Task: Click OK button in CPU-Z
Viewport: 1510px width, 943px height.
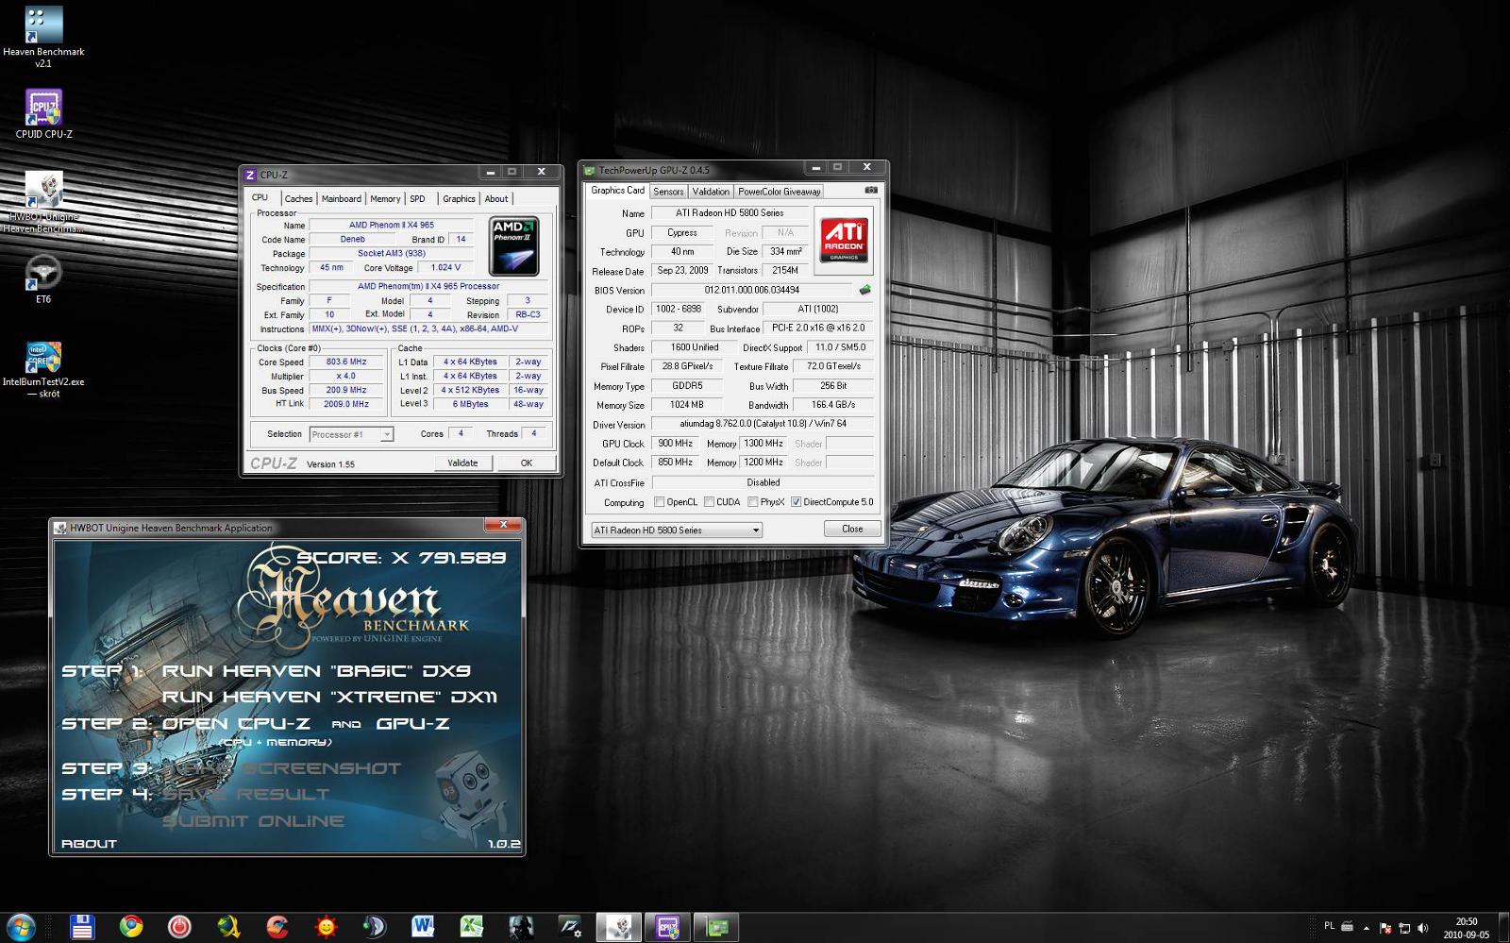Action: [x=527, y=463]
